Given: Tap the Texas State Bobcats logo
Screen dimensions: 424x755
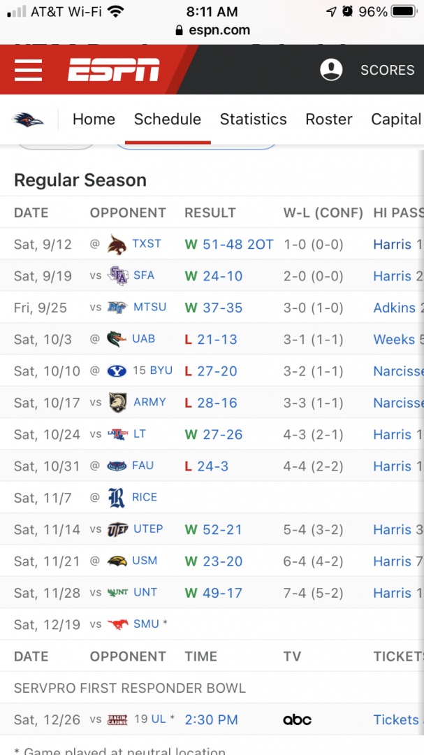Looking at the screenshot, I should coord(117,245).
